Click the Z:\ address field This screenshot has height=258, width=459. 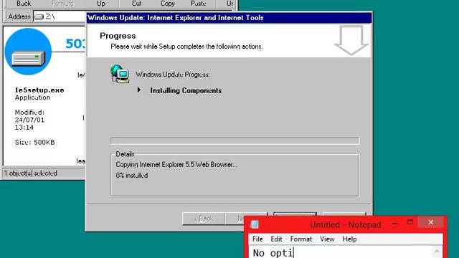coord(60,16)
